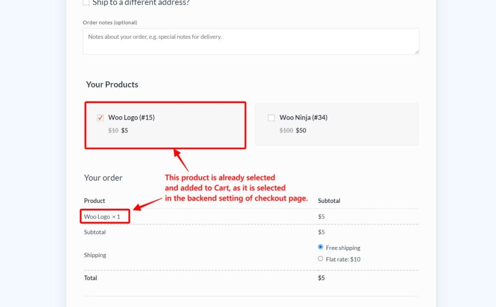The image size is (496, 307).
Task: Click the 'Your Products' section heading
Action: pos(112,84)
